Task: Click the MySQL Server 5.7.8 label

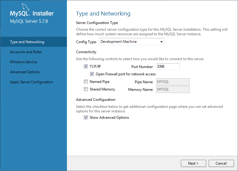Action: click(29, 21)
